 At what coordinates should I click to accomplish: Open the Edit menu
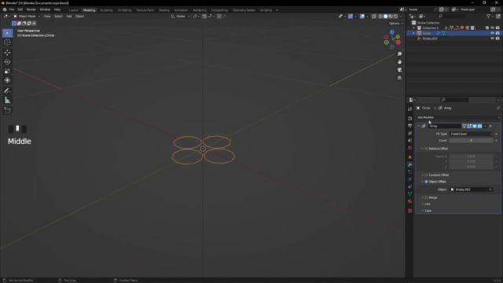click(20, 9)
